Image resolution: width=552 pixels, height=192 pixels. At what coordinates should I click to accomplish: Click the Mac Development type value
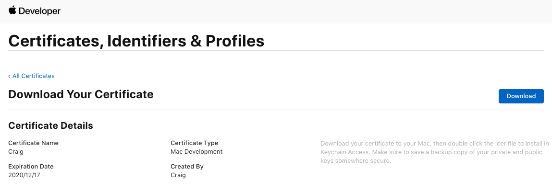click(x=196, y=152)
